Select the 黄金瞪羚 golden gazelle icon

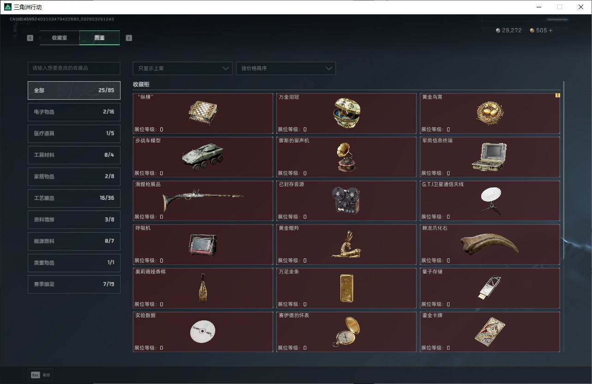[x=346, y=244]
